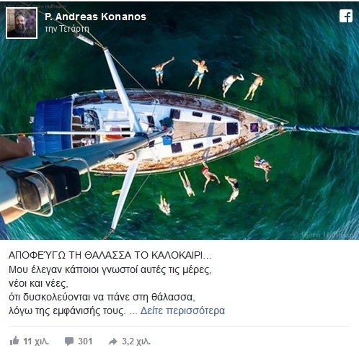Open the P. Andreas Konanos page name
The width and height of the screenshot is (359, 353).
95,17
